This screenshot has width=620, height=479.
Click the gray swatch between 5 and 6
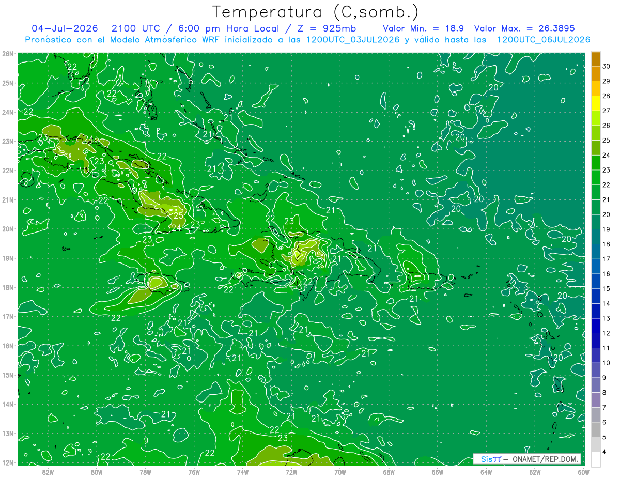pyautogui.click(x=596, y=429)
